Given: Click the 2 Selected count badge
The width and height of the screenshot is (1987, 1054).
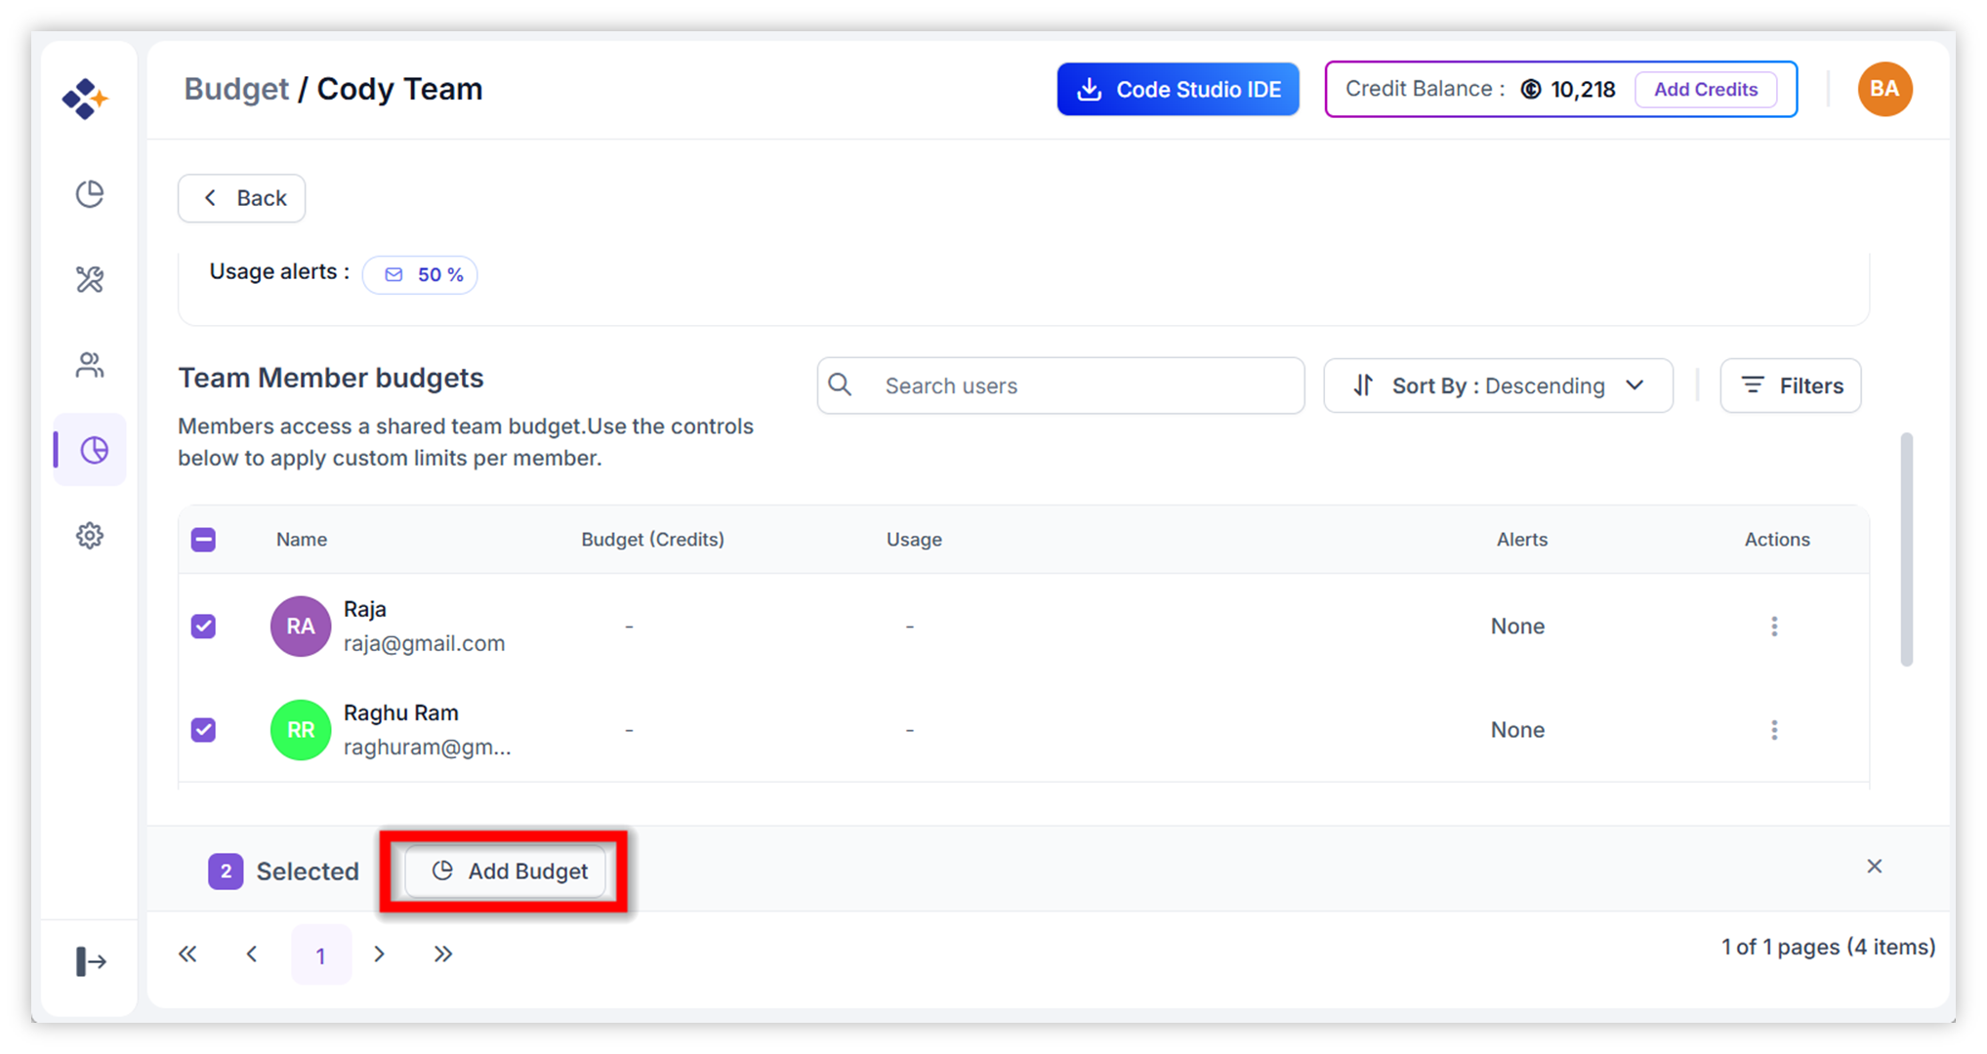Looking at the screenshot, I should pyautogui.click(x=226, y=872).
